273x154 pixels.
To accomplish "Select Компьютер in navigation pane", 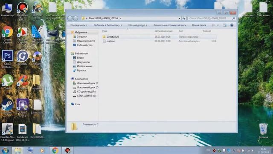I will click(81, 79).
